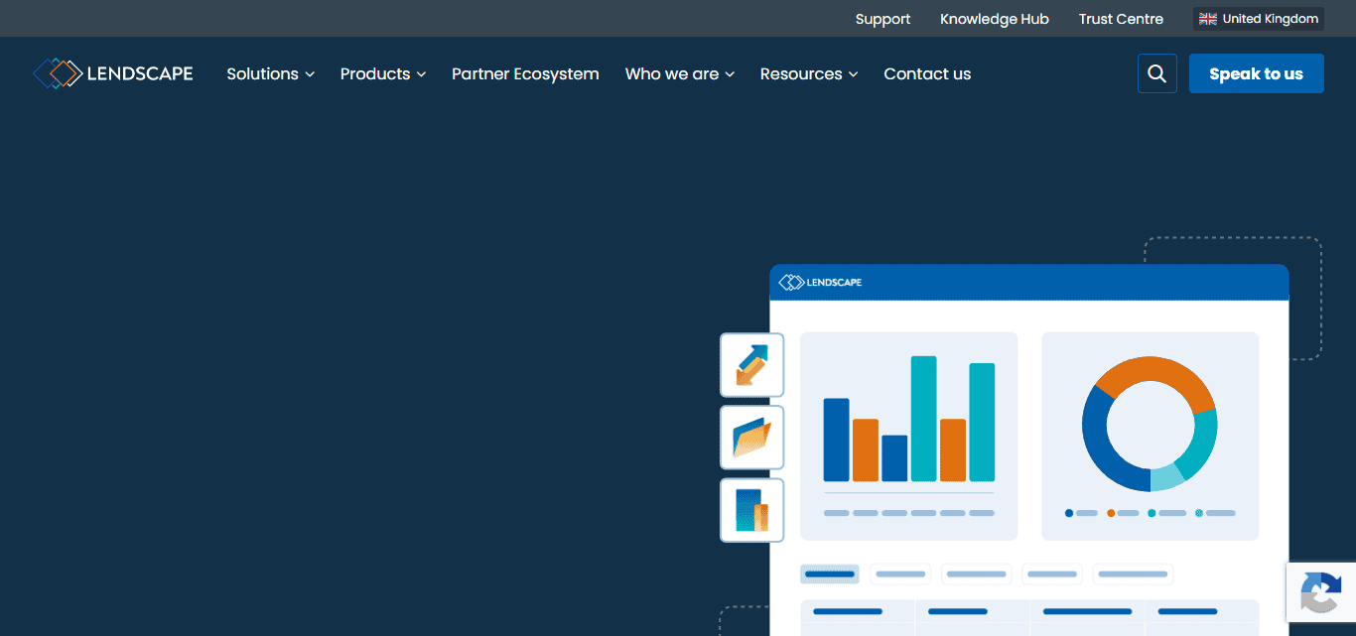
Task: Click the reCAPTCHA badge icon
Action: tap(1321, 592)
